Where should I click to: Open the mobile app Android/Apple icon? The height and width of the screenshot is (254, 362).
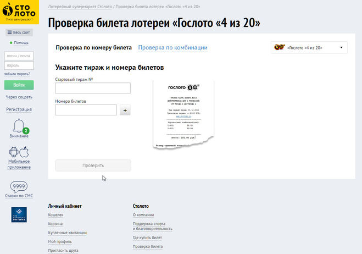[x=19, y=152]
